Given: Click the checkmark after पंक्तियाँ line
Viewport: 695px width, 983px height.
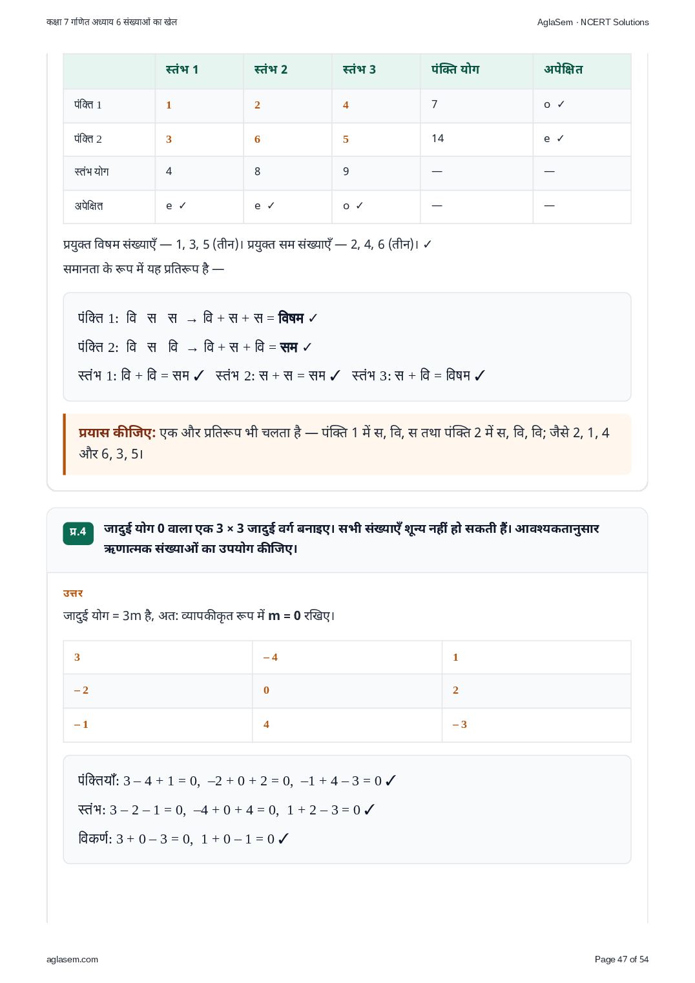Looking at the screenshot, I should (x=390, y=781).
